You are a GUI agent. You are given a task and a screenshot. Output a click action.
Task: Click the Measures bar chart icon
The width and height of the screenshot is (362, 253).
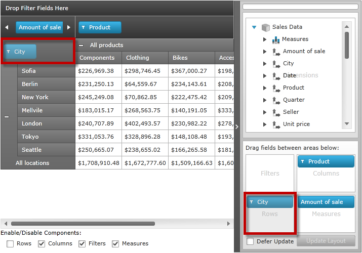(x=276, y=39)
